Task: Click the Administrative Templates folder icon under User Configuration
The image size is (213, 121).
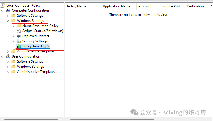Action: pos(13,72)
